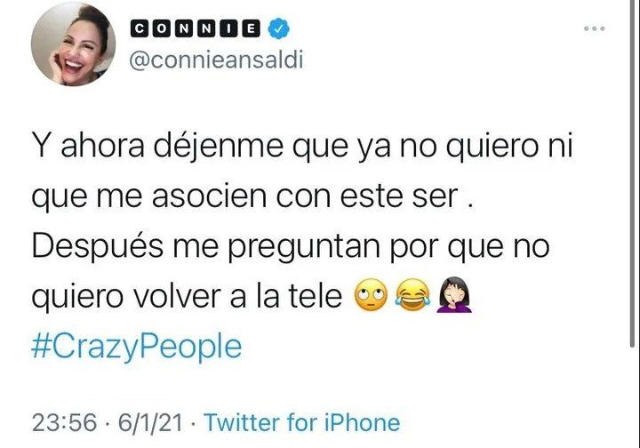The width and height of the screenshot is (640, 448).
Task: Open Connie's profile picture
Action: 73,44
